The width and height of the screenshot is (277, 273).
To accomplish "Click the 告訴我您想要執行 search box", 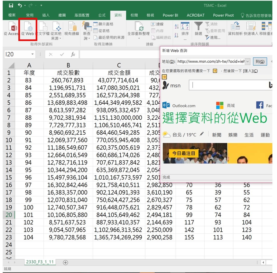I will pyautogui.click(x=256, y=15).
